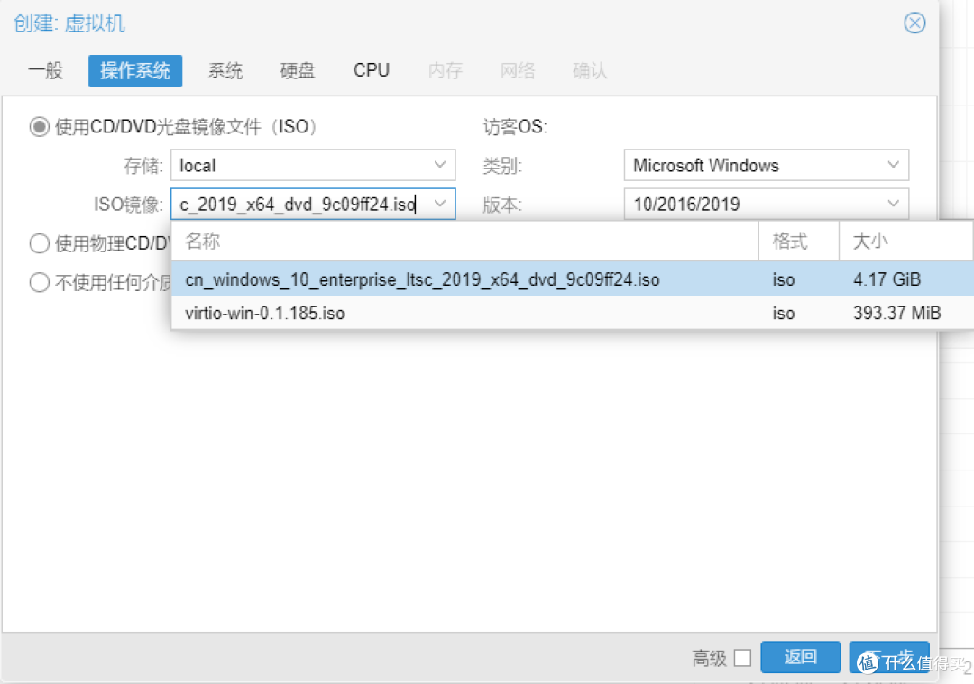Click the 返回 (Back) button
Image resolution: width=974 pixels, height=684 pixels.
click(800, 658)
